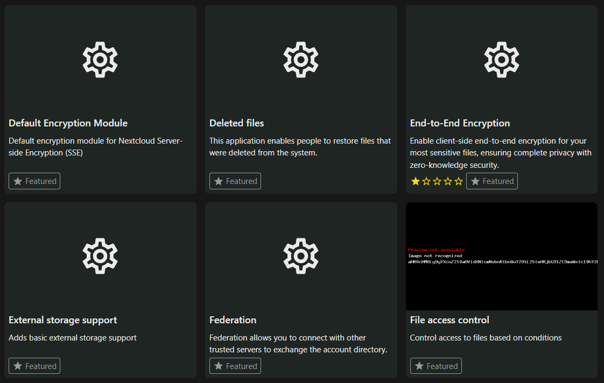604x383 pixels.
Task: Click Featured badge under File access control
Action: pyautogui.click(x=436, y=366)
